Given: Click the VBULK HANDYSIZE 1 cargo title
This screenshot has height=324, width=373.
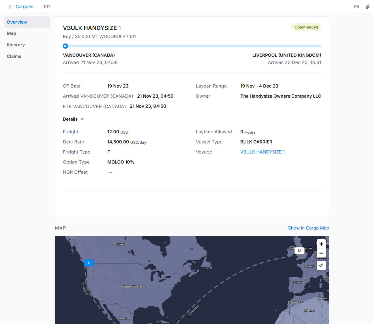Looking at the screenshot, I should pyautogui.click(x=92, y=28).
